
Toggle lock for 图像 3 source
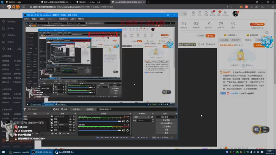coord(73,130)
